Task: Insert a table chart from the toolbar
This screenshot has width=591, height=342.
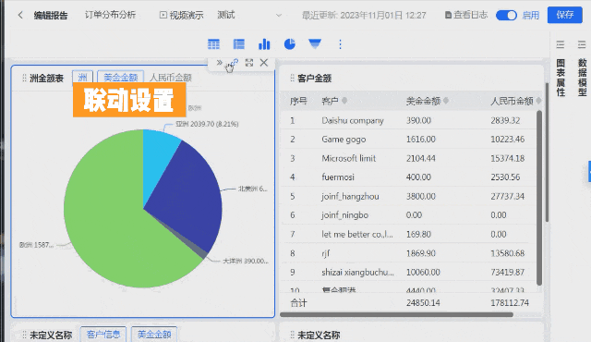Action: click(213, 44)
